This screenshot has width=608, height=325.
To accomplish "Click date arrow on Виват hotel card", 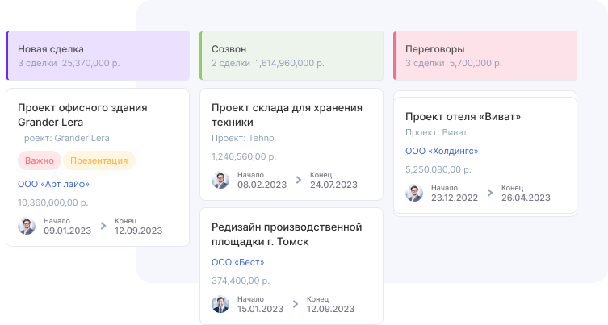I will pos(490,193).
